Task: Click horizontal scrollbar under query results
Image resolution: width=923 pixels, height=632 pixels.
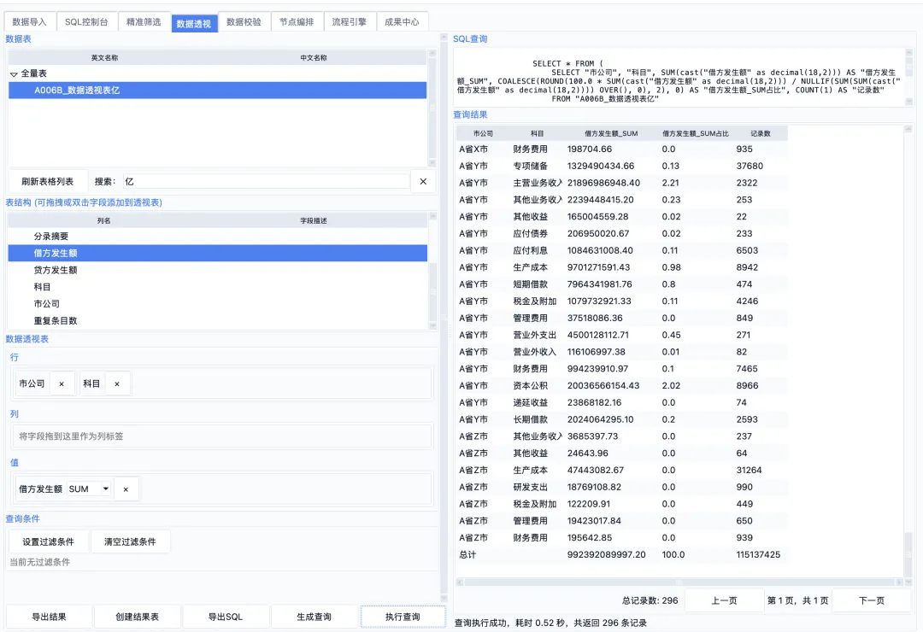Action: (x=679, y=582)
